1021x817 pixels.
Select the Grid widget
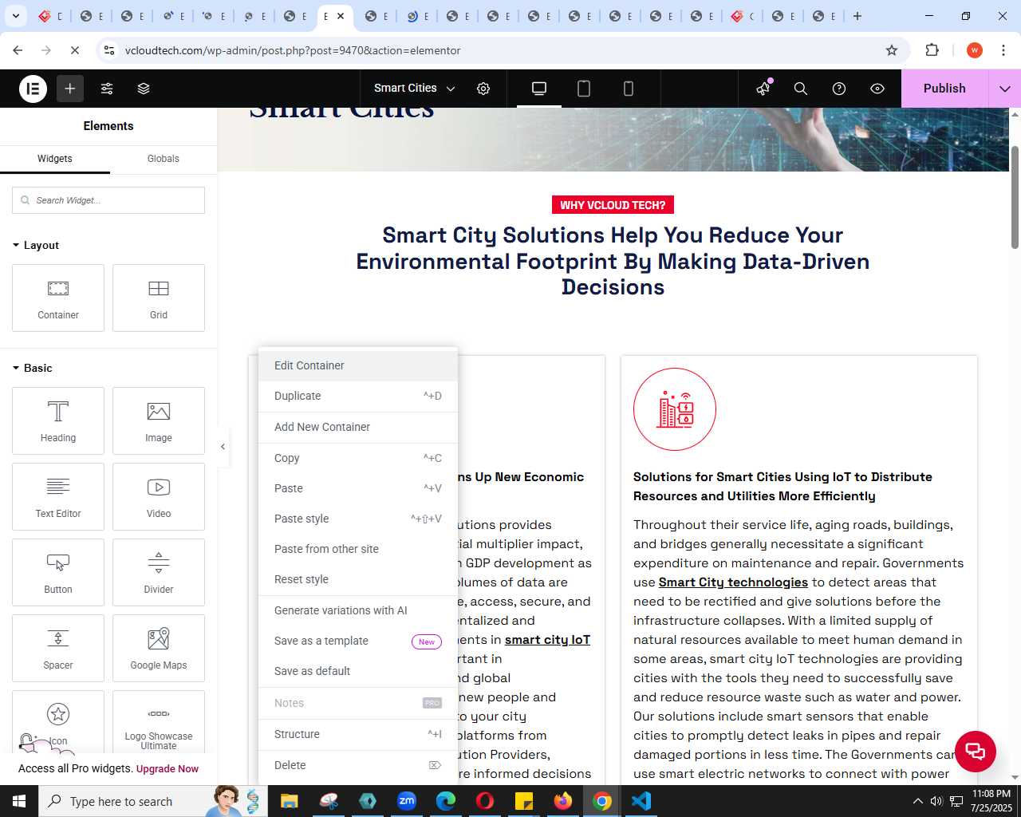[159, 298]
